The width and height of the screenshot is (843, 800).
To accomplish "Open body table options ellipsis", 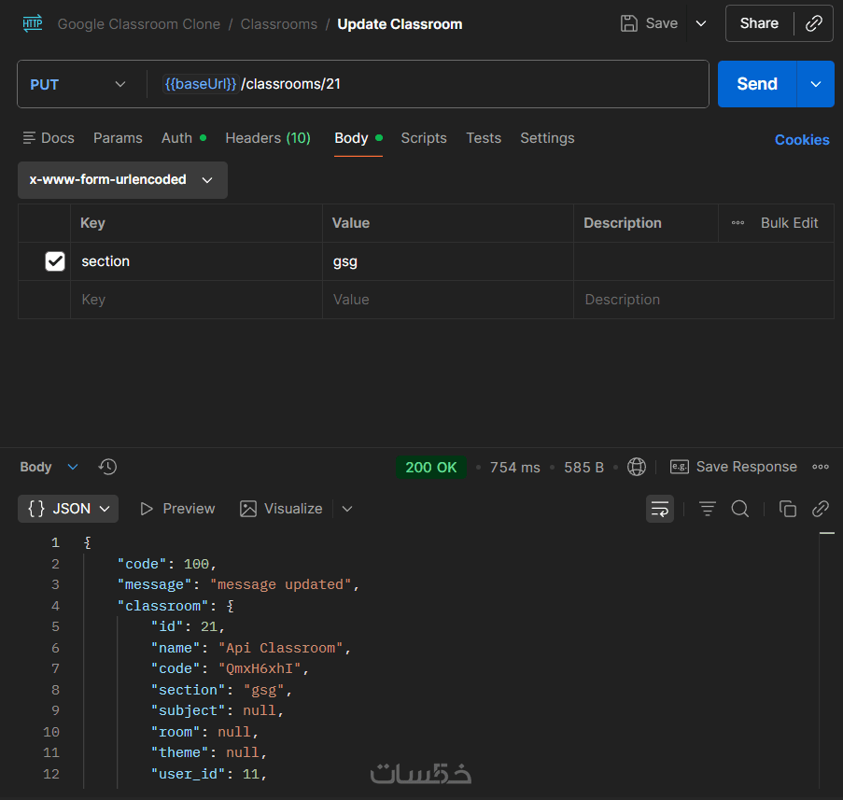I will 738,222.
